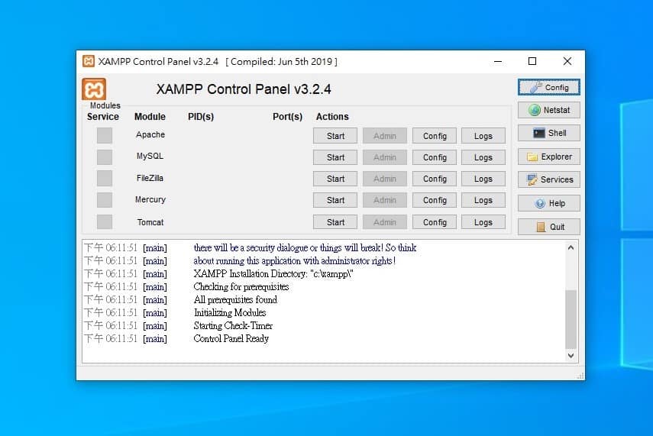Screen dimensions: 653x436
Task: Open the Windows Services panel
Action: 548,179
